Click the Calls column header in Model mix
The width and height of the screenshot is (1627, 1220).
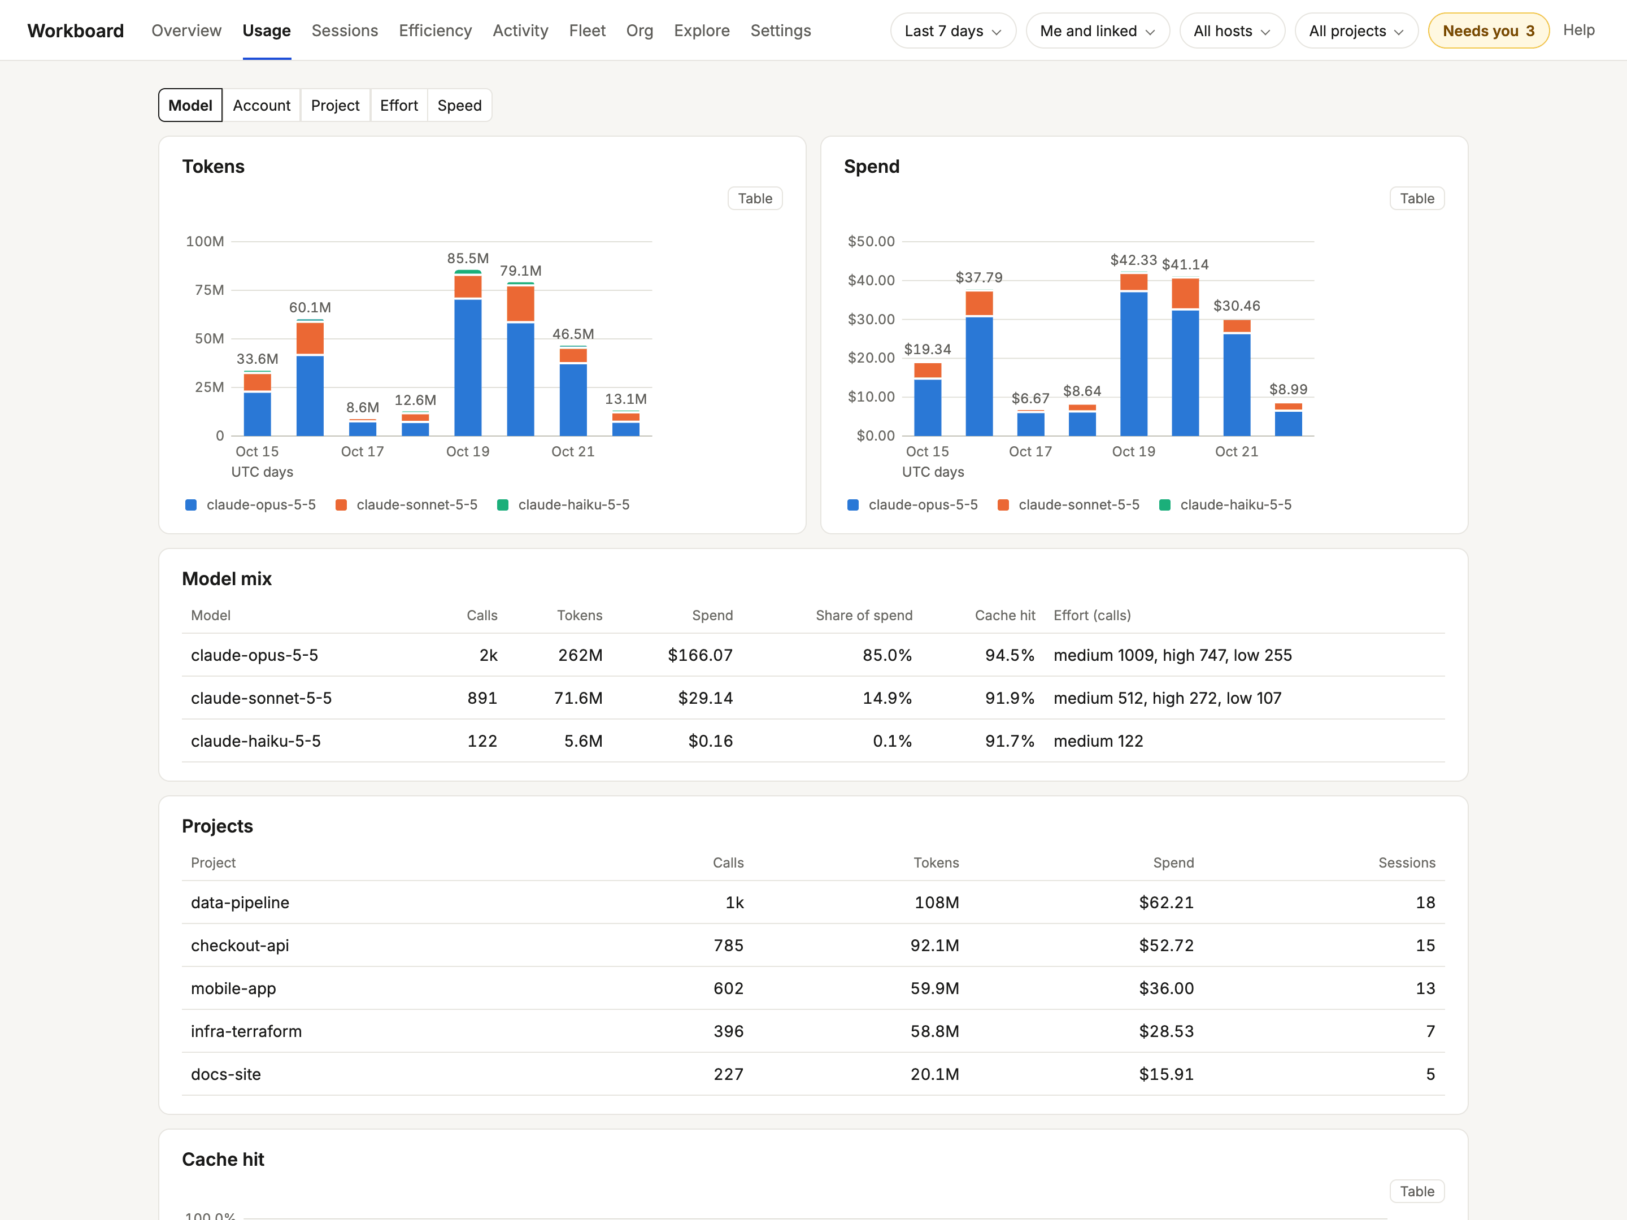[x=482, y=616]
